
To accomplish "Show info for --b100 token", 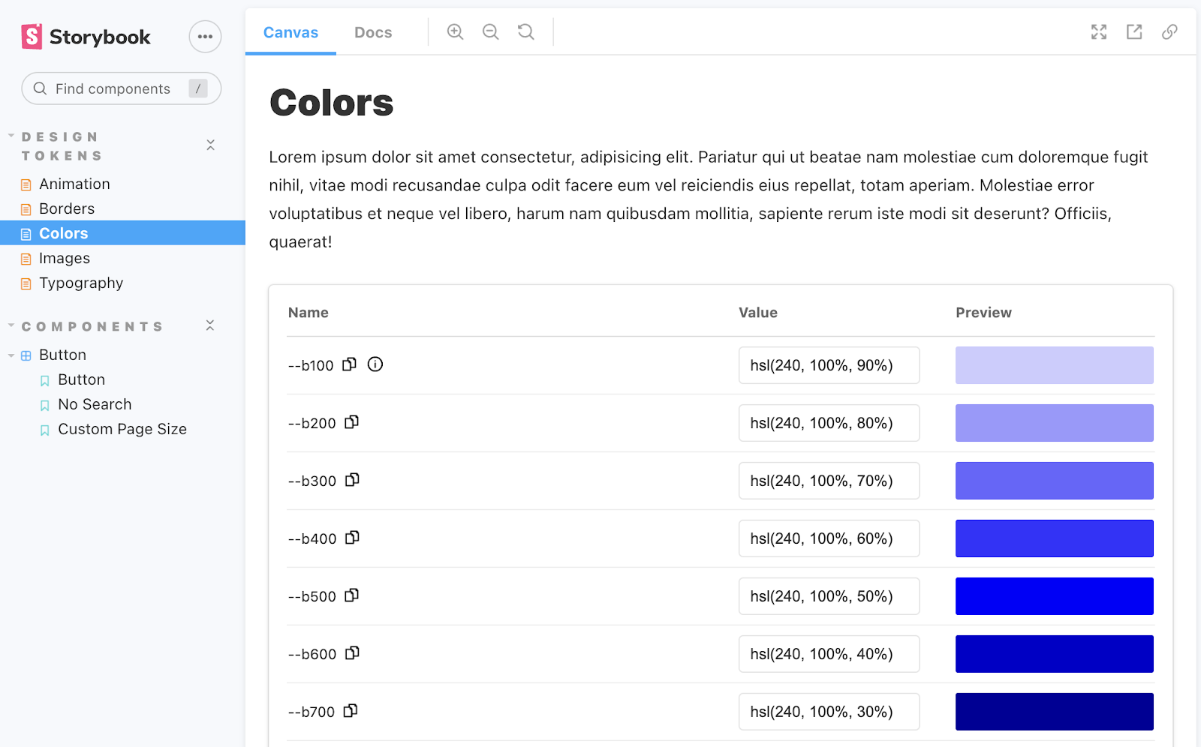I will (375, 364).
